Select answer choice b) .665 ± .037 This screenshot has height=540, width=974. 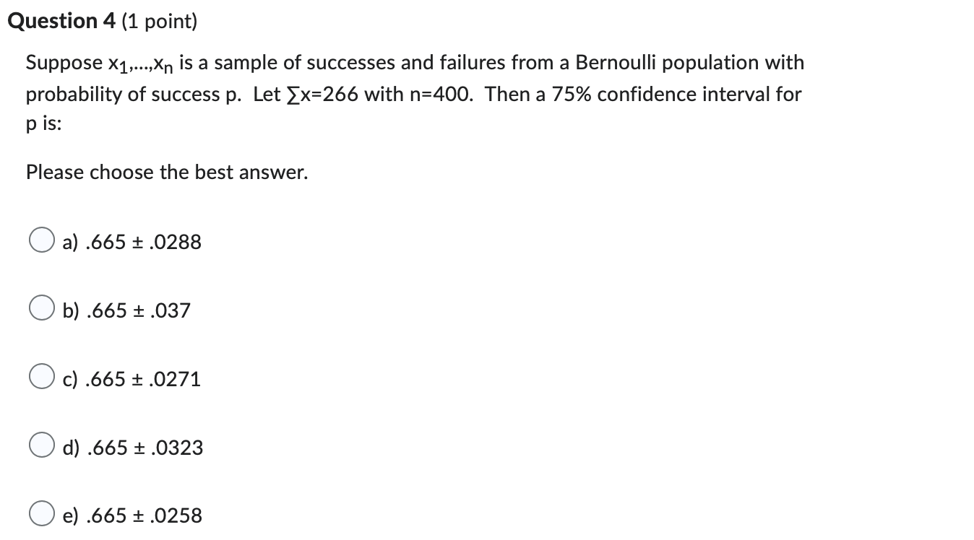41,308
